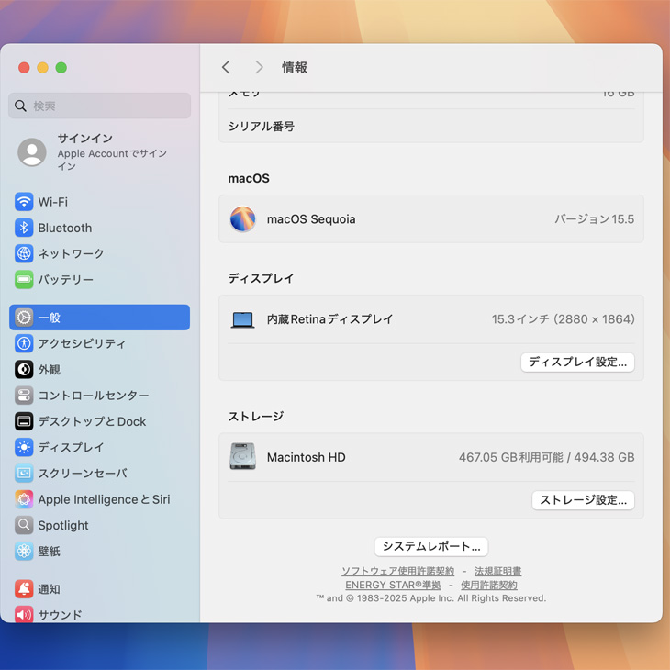The width and height of the screenshot is (670, 670).
Task: Click the コントロールセンター icon
Action: click(24, 396)
